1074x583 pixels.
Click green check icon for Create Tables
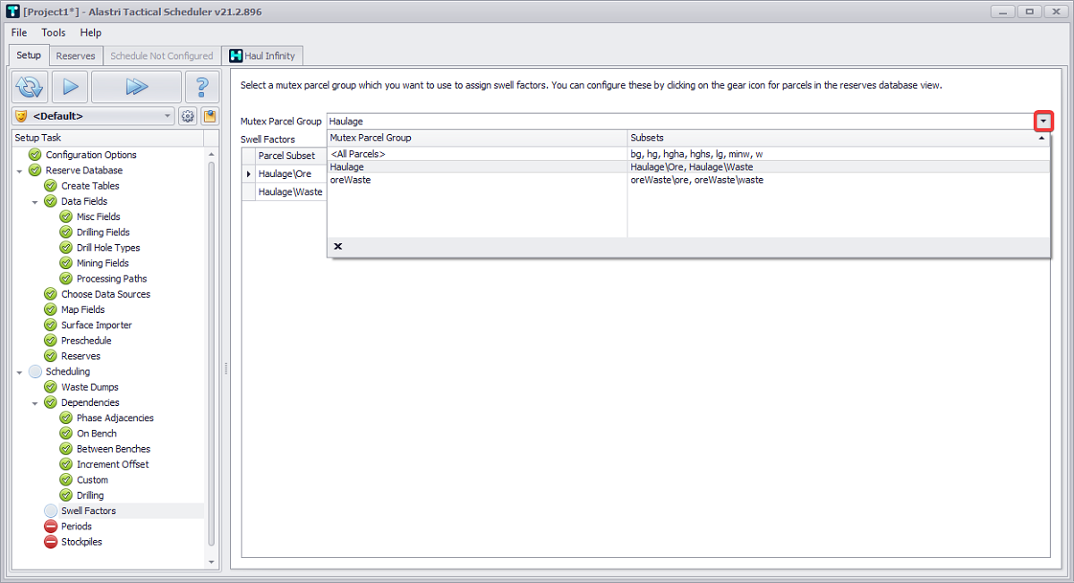point(50,186)
